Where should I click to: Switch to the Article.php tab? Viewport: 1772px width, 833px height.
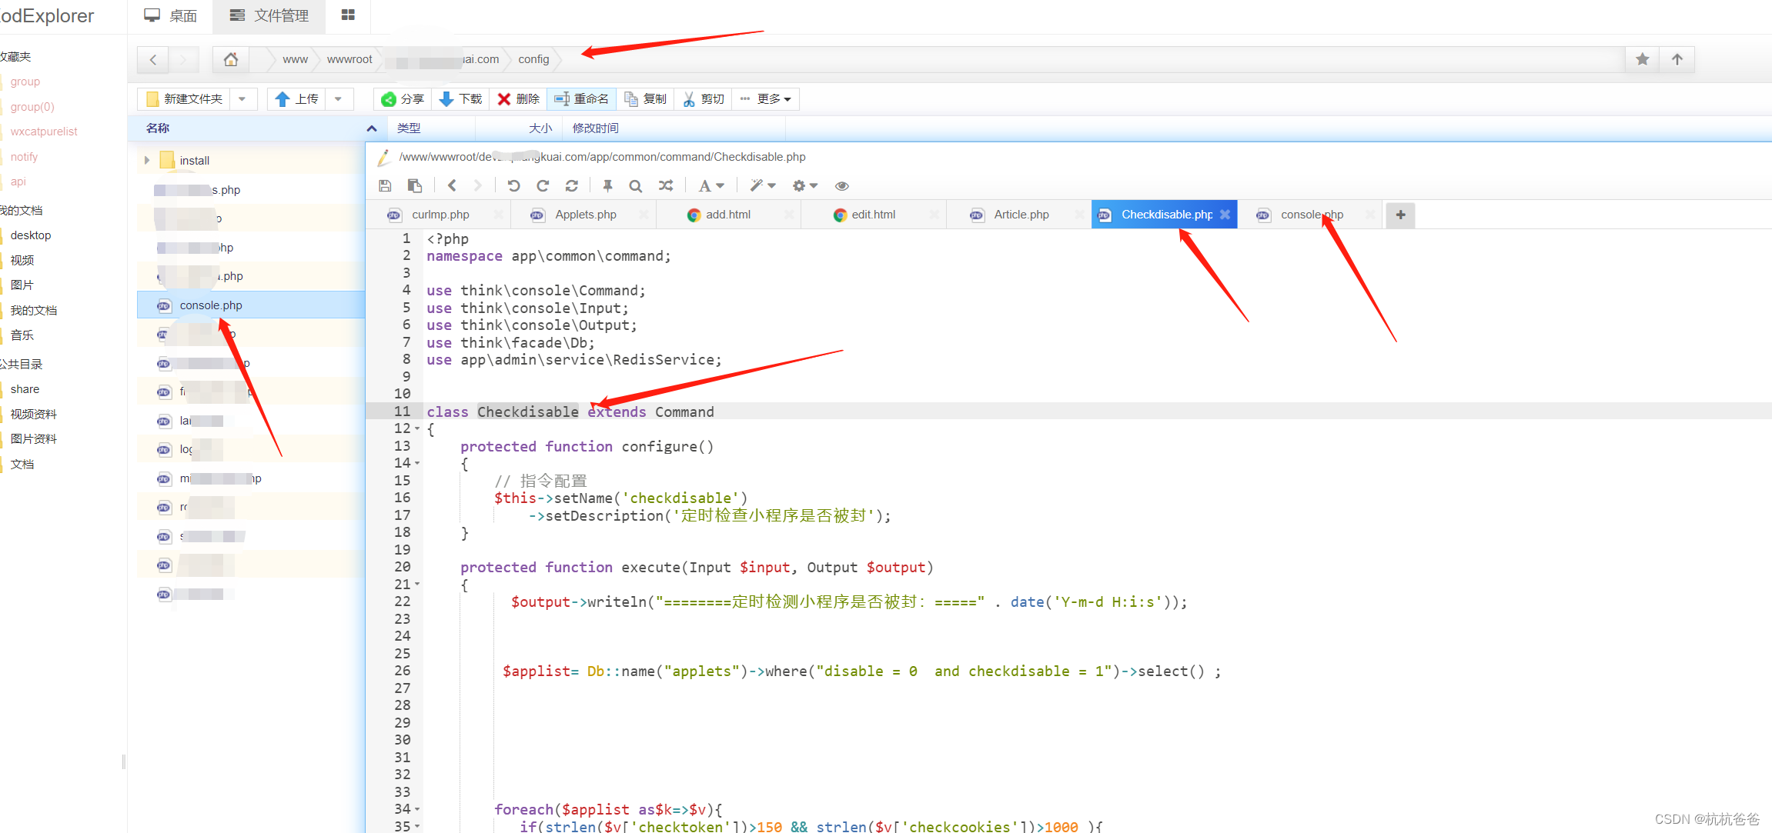point(1021,215)
